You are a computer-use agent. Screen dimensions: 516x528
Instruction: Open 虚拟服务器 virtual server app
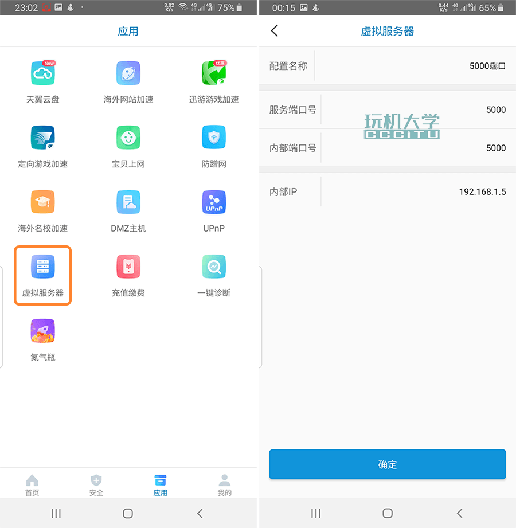tap(42, 268)
